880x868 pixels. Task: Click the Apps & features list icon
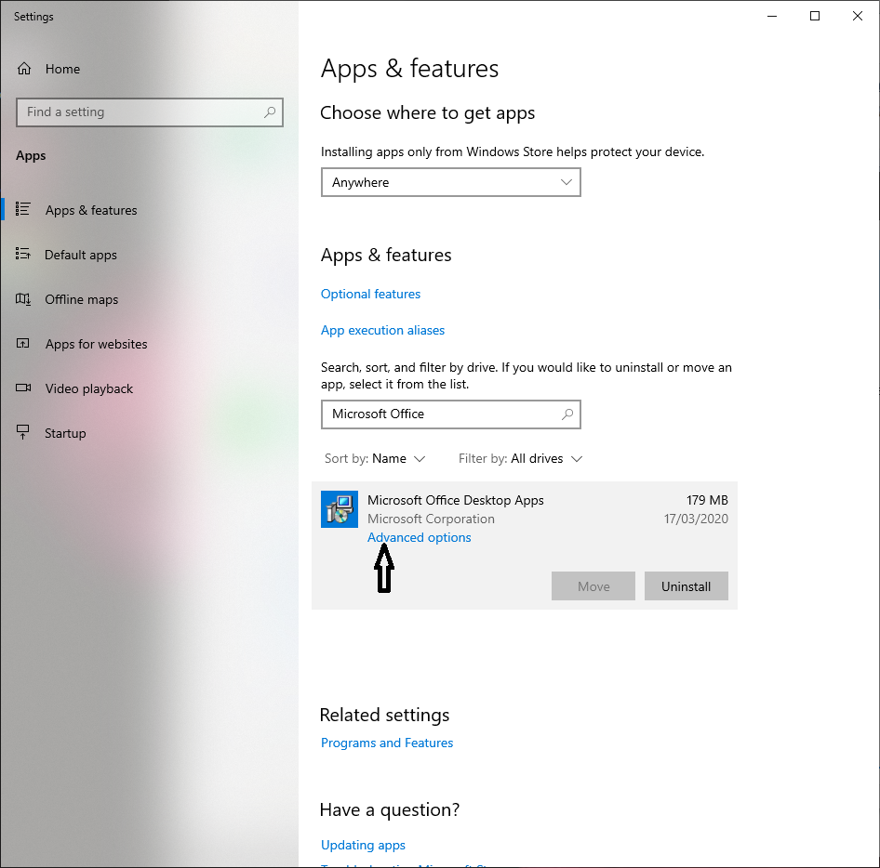coord(23,209)
